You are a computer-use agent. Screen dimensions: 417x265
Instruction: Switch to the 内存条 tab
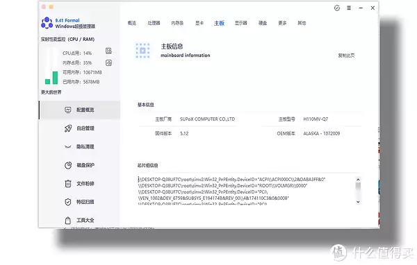pyautogui.click(x=177, y=23)
